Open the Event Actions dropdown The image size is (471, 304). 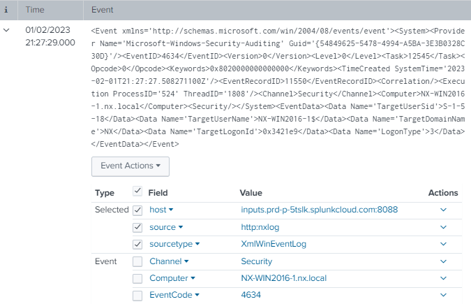(x=130, y=166)
